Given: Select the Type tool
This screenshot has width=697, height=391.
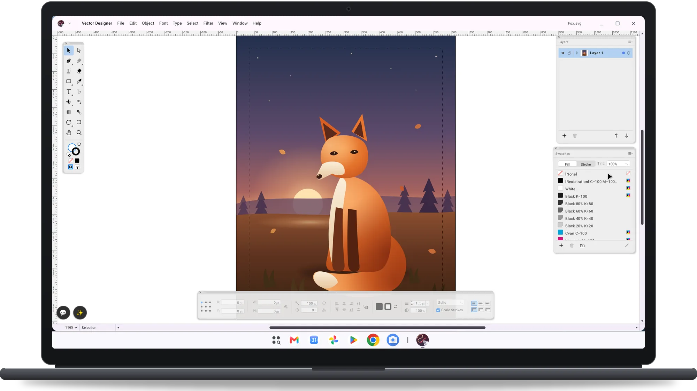Looking at the screenshot, I should (69, 92).
